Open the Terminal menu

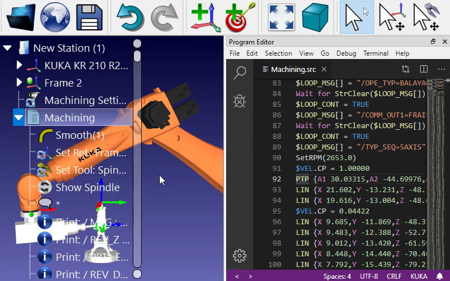(x=376, y=53)
